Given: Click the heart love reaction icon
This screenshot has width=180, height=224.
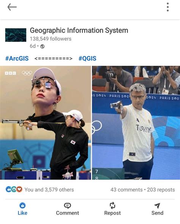Looking at the screenshot, I should pyautogui.click(x=19, y=189).
